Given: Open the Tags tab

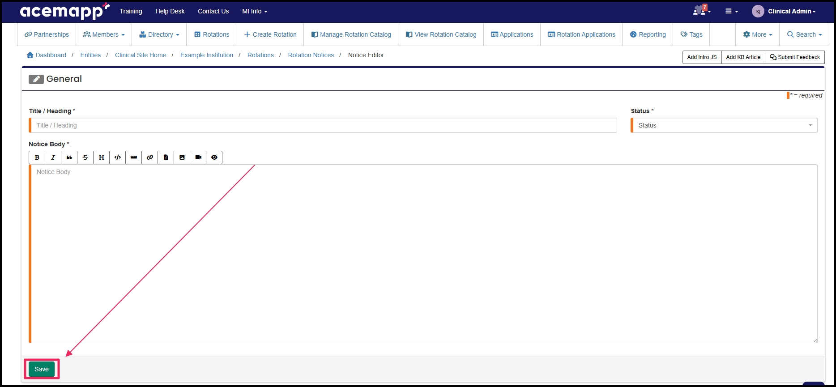Looking at the screenshot, I should point(691,34).
